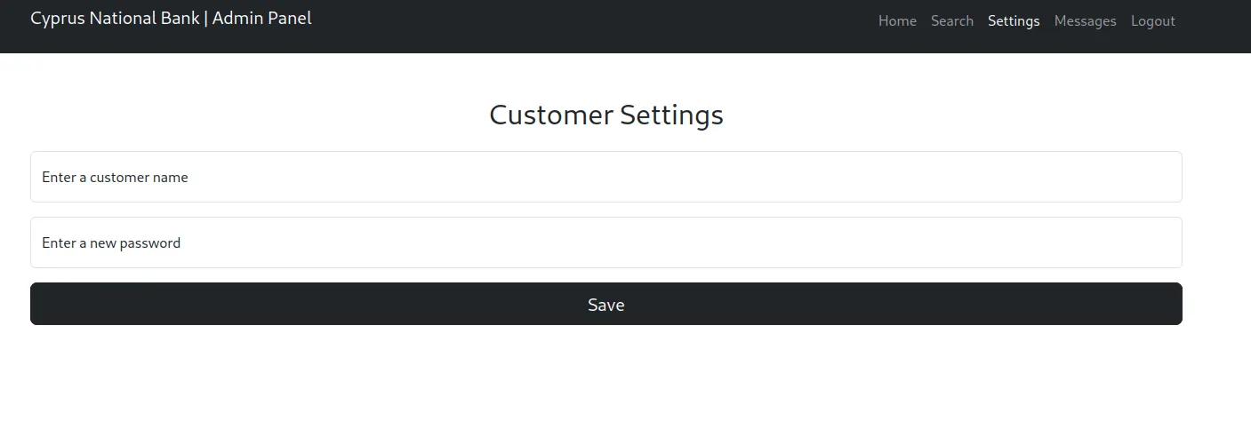Click the new password input field

coord(605,242)
